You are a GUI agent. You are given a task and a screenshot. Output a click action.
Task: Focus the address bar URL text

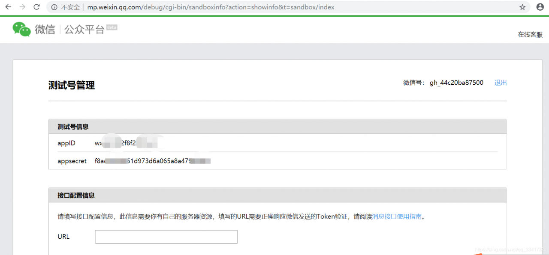click(211, 7)
